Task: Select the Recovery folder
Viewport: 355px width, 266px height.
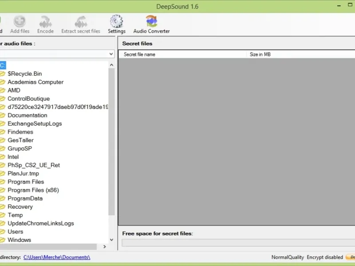Action: point(20,207)
